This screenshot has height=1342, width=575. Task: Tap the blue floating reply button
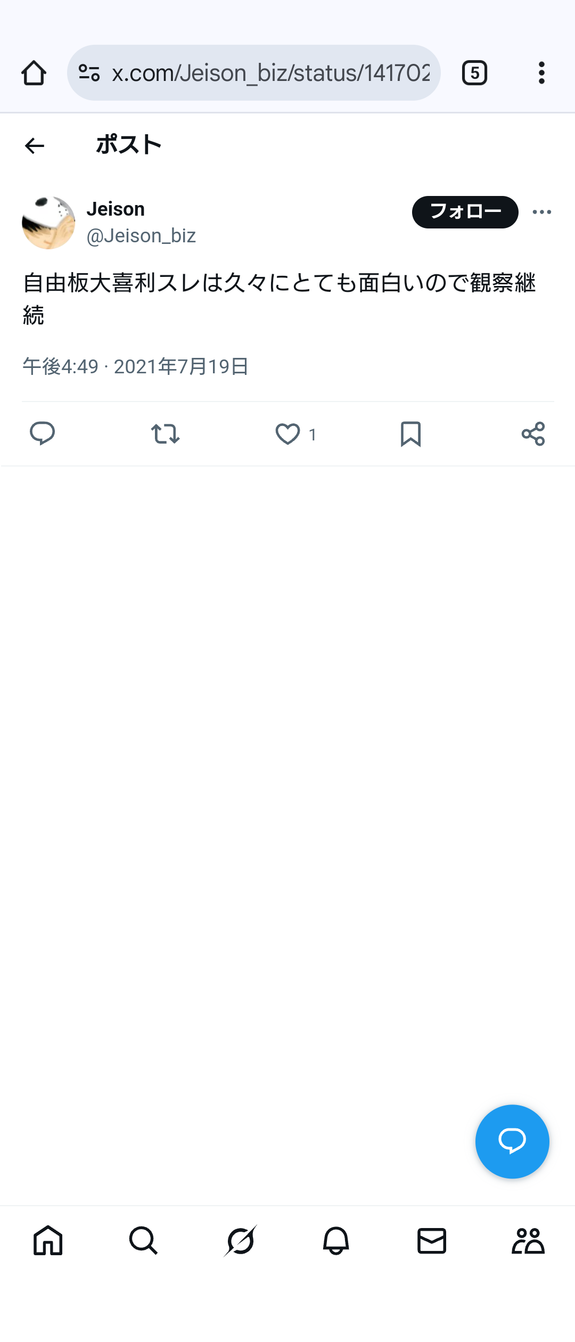[x=512, y=1141]
